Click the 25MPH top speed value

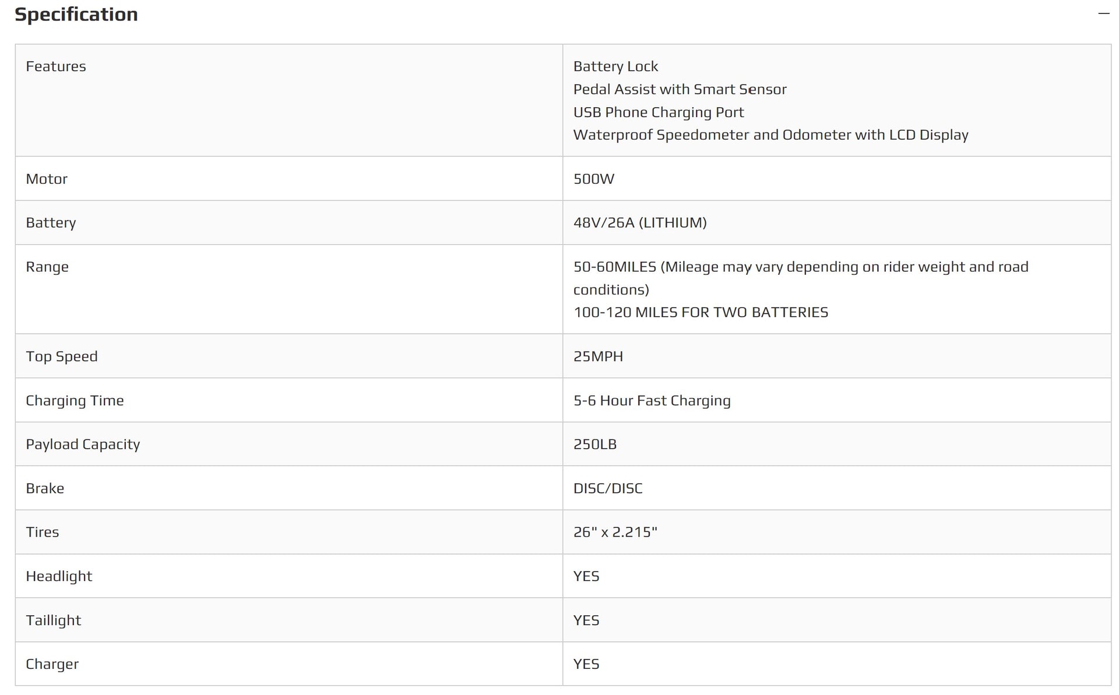pyautogui.click(x=598, y=356)
